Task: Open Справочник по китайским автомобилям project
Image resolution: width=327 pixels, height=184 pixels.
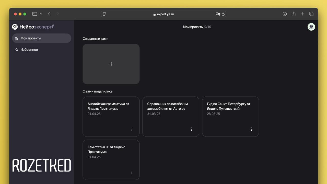Action: tap(171, 117)
